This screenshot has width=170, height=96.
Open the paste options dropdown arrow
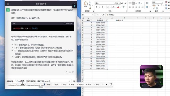pyautogui.click(x=86, y=8)
